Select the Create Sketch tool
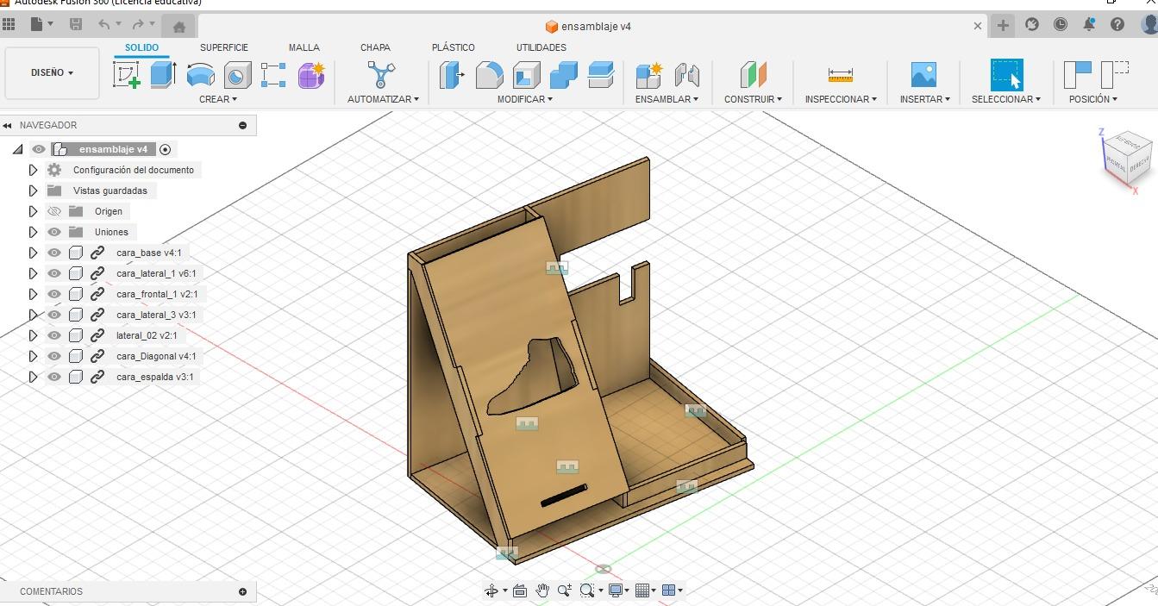Viewport: 1158px width, 606px height. (x=127, y=75)
